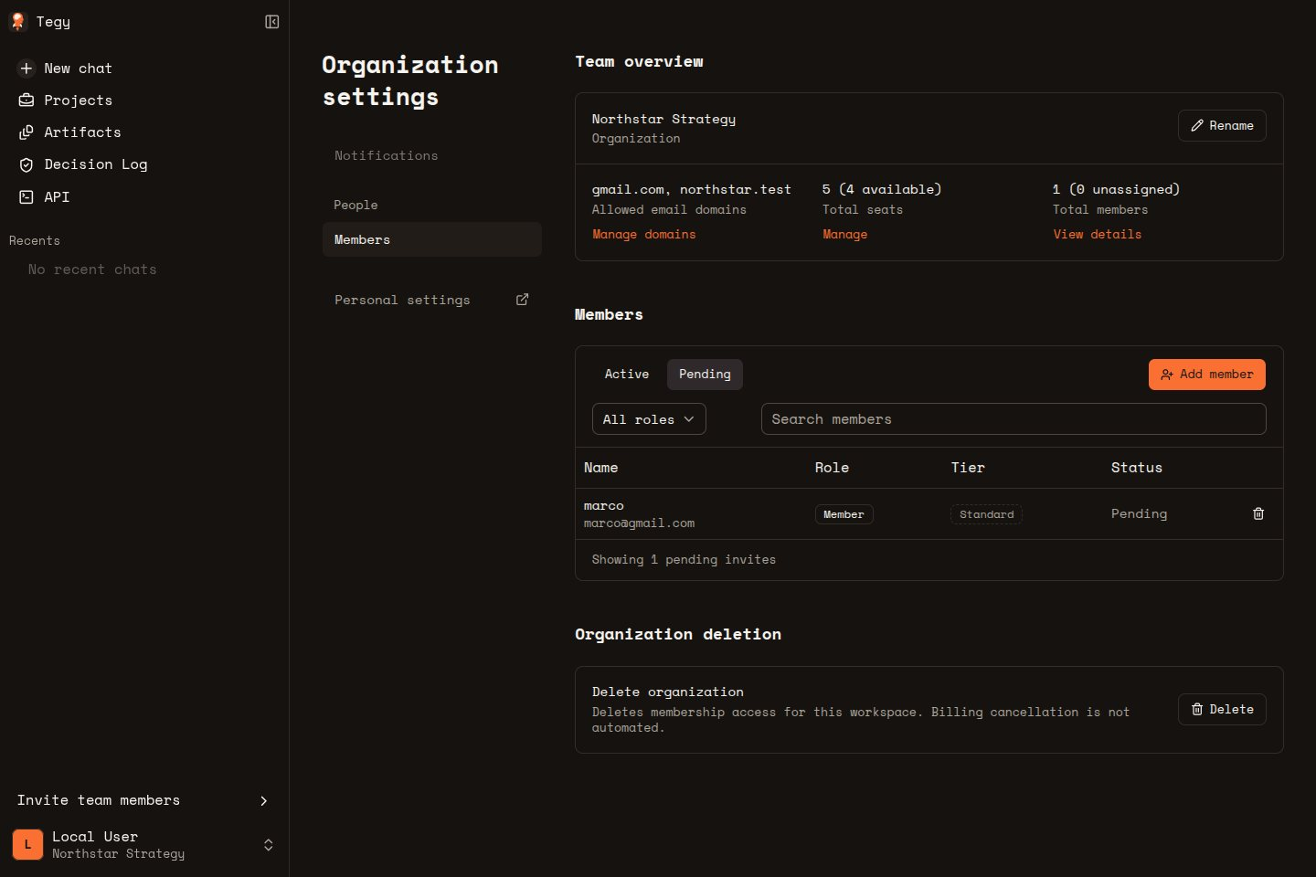This screenshot has width=1316, height=877.
Task: Click the Local User avatar
Action: coord(27,845)
